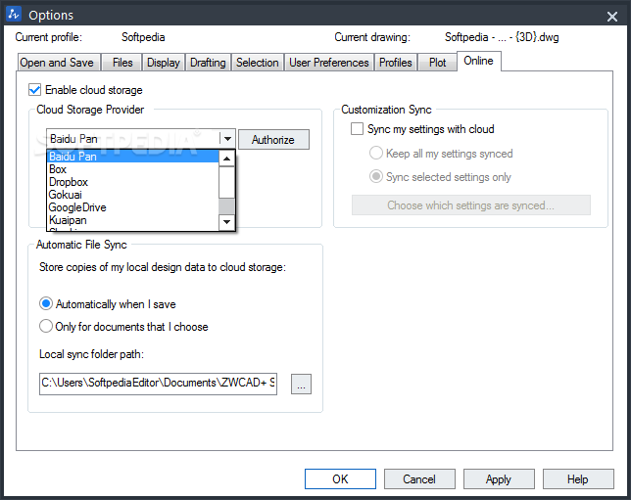Enable Sync my settings with cloud
The width and height of the screenshot is (631, 500).
(357, 129)
